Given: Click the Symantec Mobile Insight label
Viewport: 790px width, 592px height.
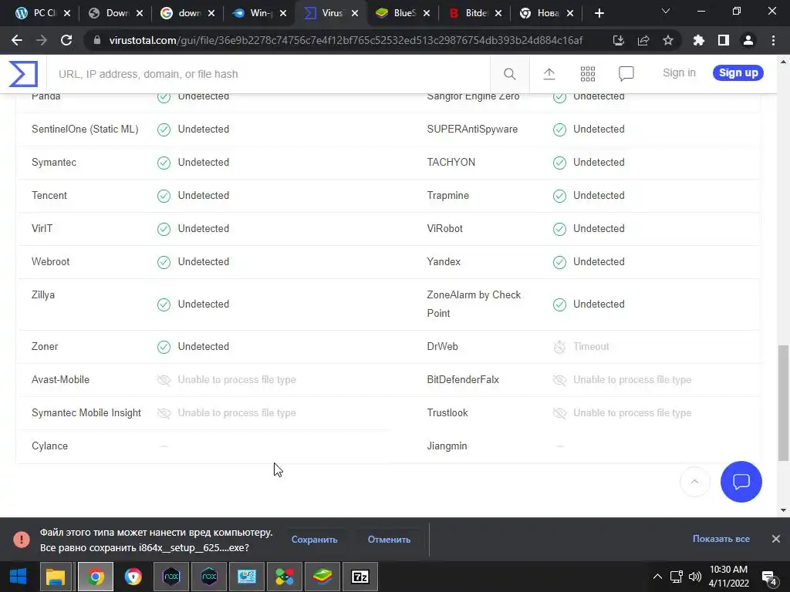Looking at the screenshot, I should click(x=86, y=413).
